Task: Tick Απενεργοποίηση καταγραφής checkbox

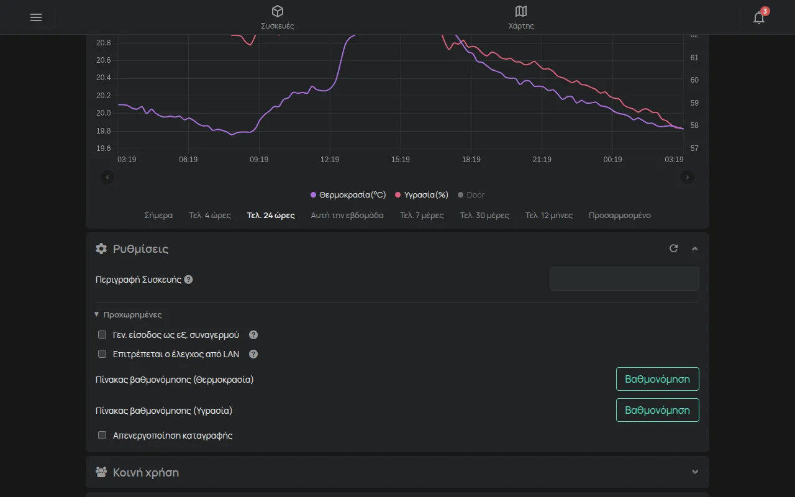Action: click(102, 435)
